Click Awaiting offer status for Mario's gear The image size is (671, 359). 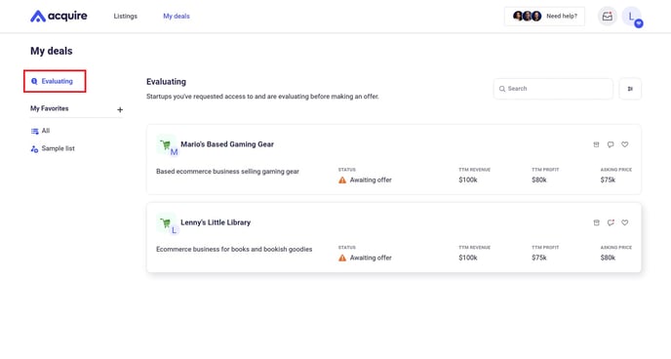click(x=365, y=180)
